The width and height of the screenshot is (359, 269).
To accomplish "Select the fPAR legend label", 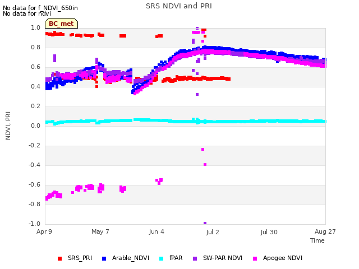I will pyautogui.click(x=176, y=258).
